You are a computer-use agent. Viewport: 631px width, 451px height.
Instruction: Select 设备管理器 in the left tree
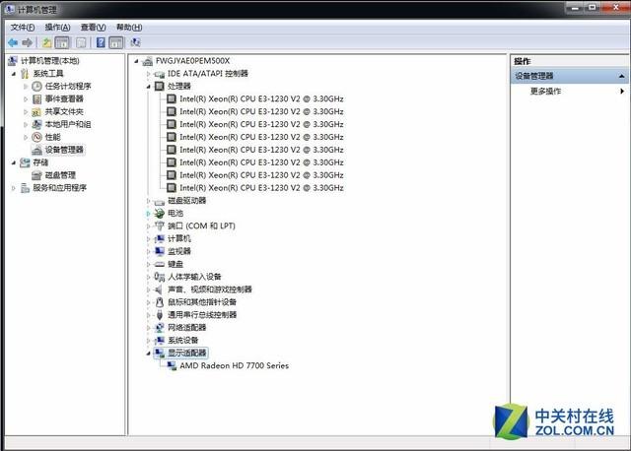[x=64, y=150]
